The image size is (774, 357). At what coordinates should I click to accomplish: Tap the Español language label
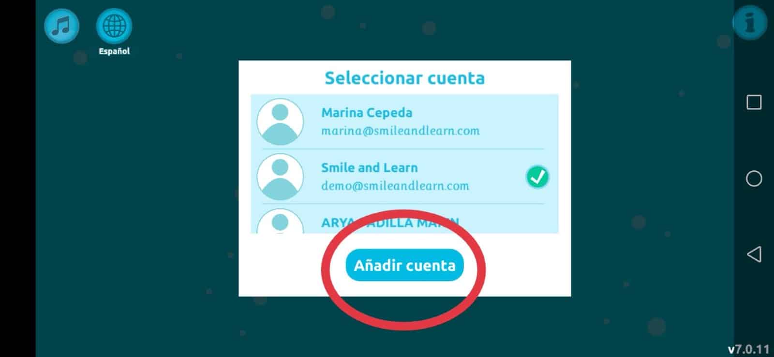click(114, 51)
